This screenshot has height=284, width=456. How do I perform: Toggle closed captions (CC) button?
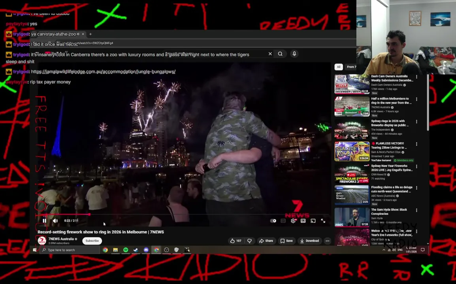coord(283,221)
